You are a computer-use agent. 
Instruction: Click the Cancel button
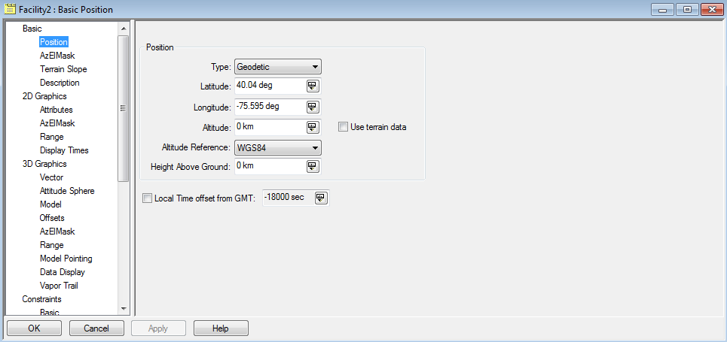96,328
